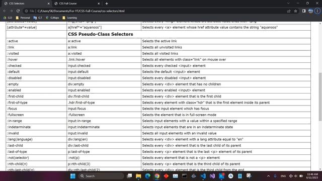Click the CSS Pseudo-Class Selectors heading

click(101, 34)
